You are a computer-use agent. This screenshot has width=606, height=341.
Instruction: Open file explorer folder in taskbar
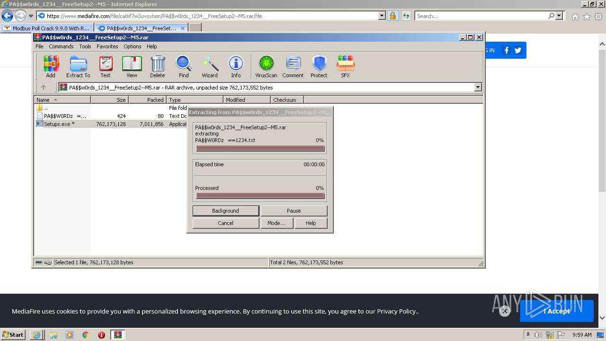click(53, 335)
